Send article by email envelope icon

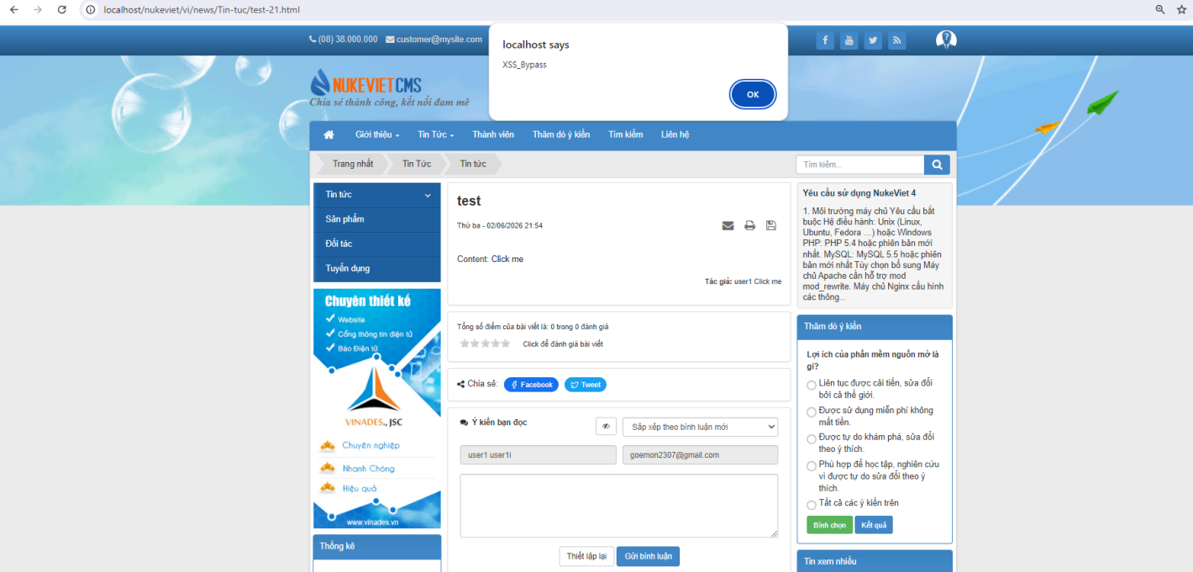pos(728,226)
